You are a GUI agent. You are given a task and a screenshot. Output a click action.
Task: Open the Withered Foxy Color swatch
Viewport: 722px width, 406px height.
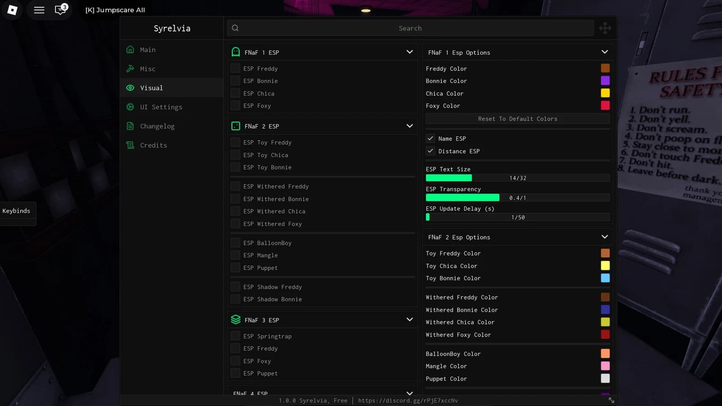click(605, 334)
